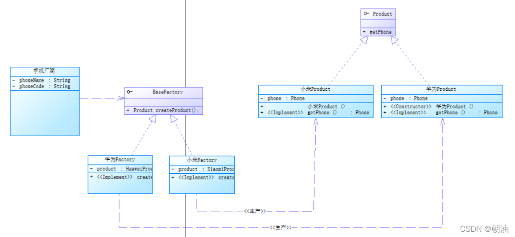The width and height of the screenshot is (515, 237).
Task: Select the phone : Phone attribute in 华为Product
Action: [406, 98]
